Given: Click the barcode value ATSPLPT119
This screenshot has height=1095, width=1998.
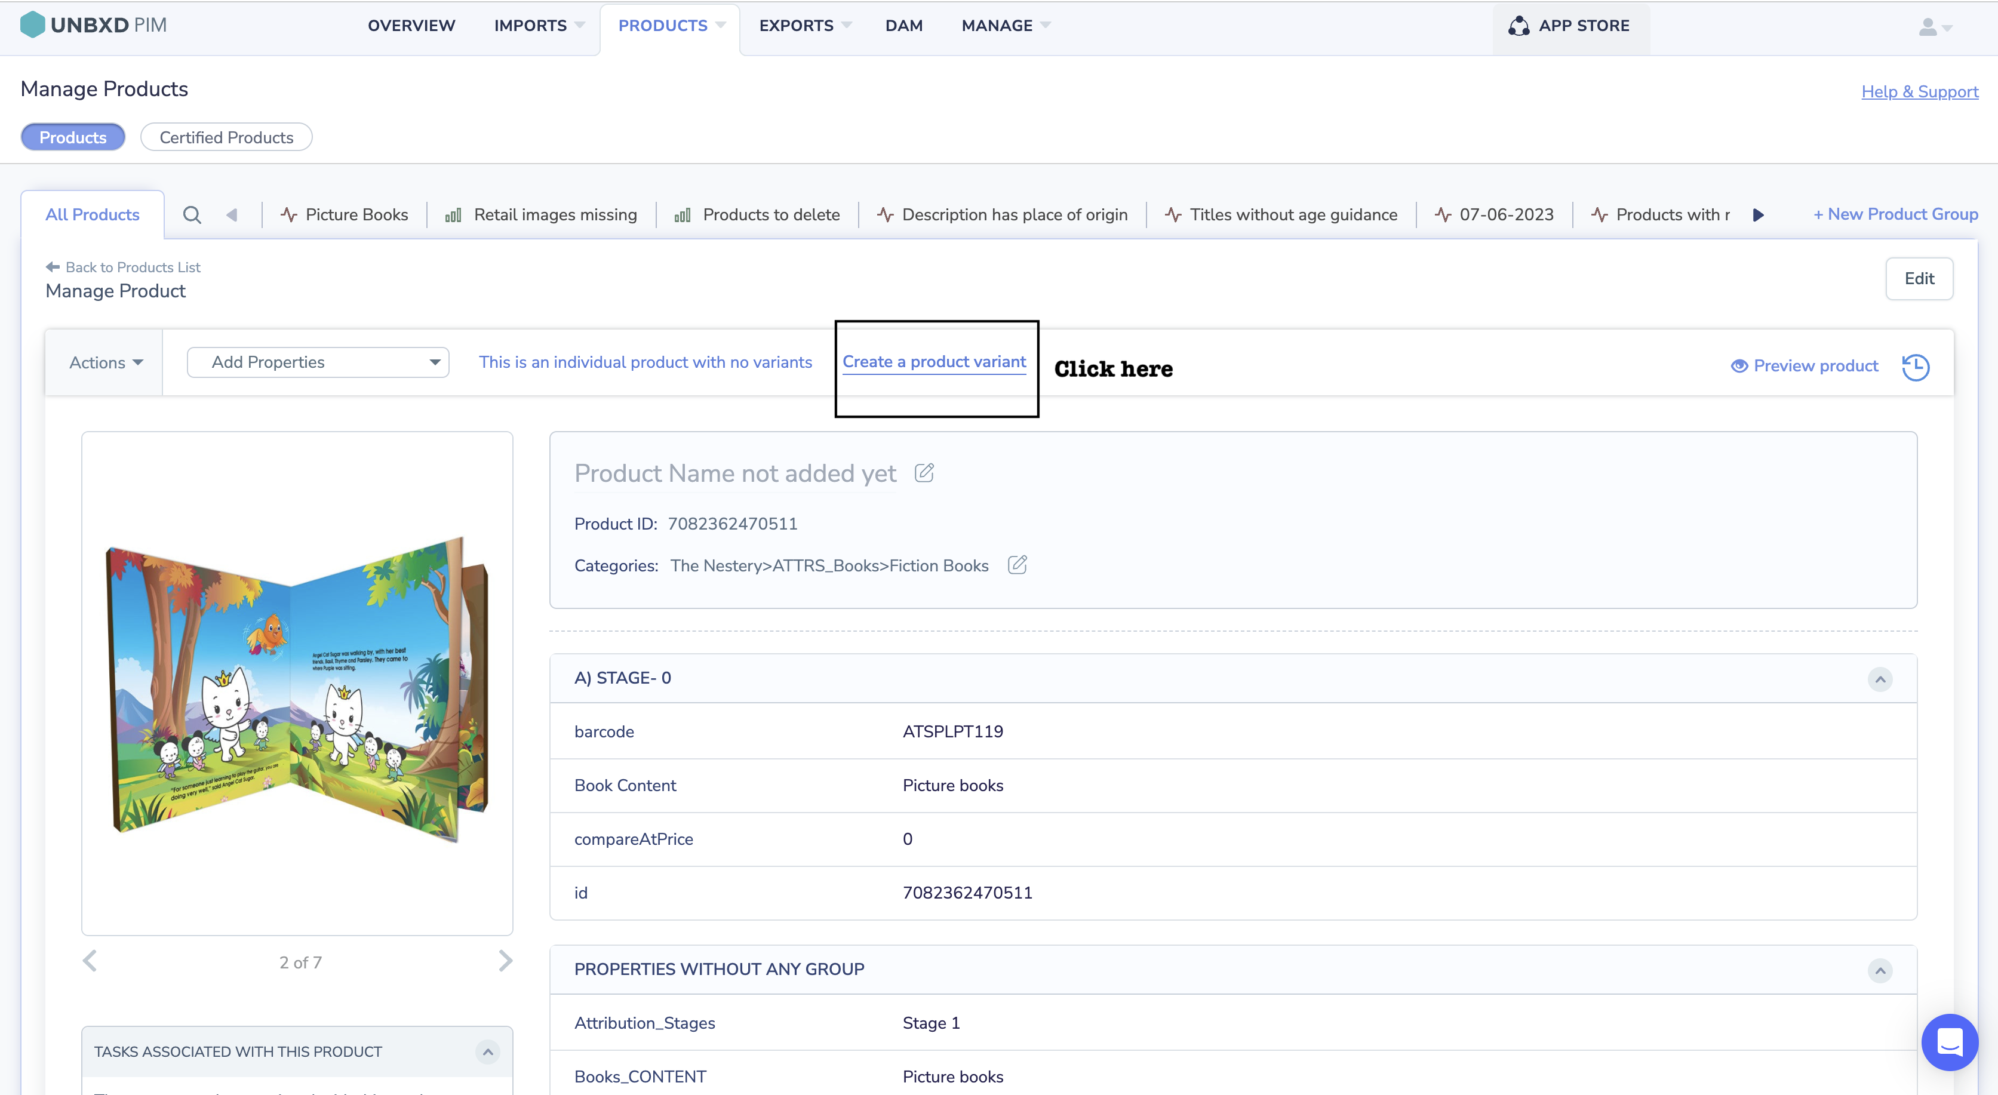Looking at the screenshot, I should coord(952,731).
